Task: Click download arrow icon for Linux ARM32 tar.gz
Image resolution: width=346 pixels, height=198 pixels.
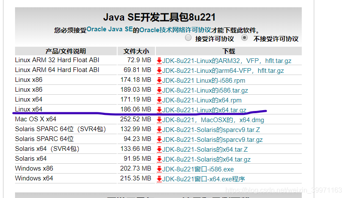Action: pos(159,61)
